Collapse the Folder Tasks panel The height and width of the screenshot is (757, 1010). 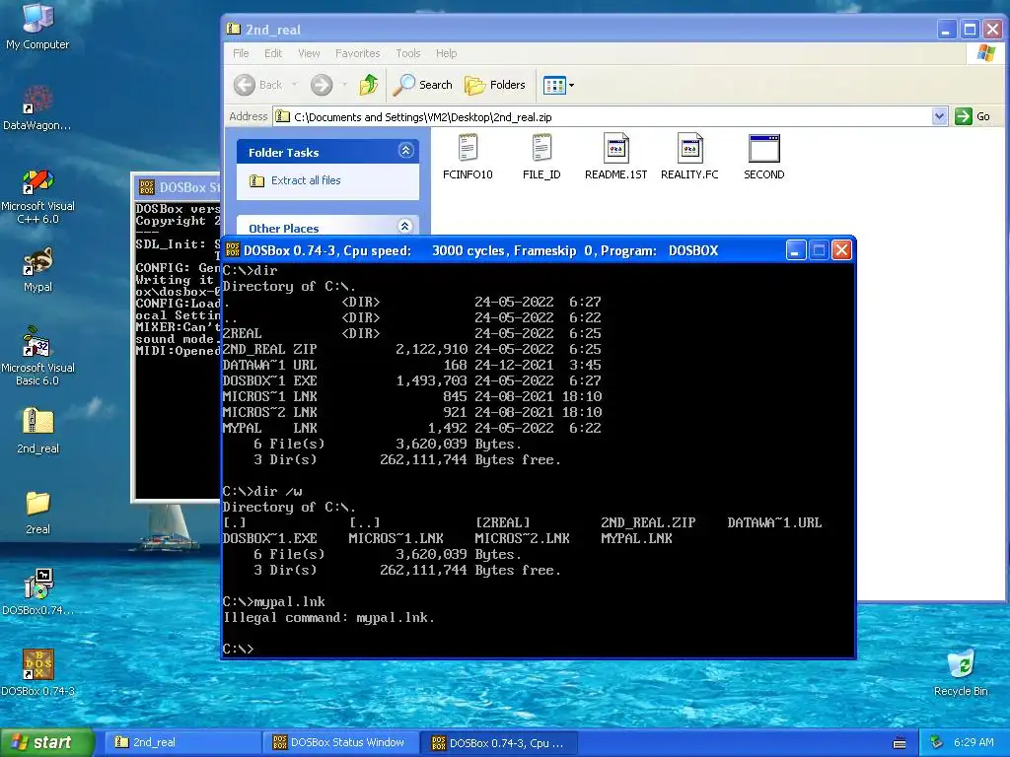[x=405, y=151]
